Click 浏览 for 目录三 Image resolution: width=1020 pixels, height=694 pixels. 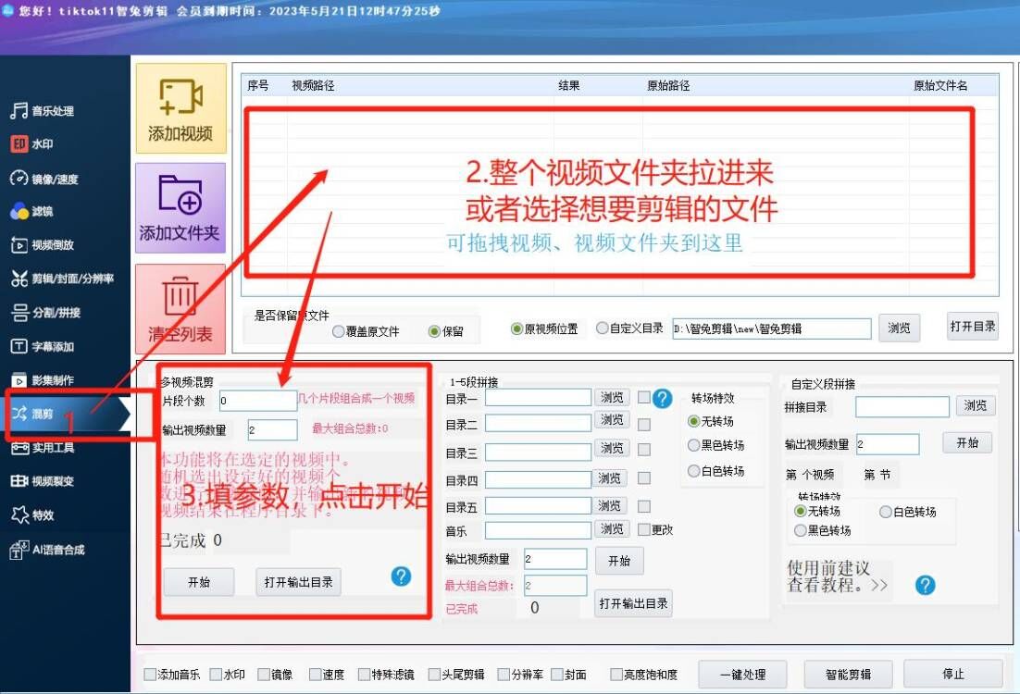pyautogui.click(x=612, y=448)
